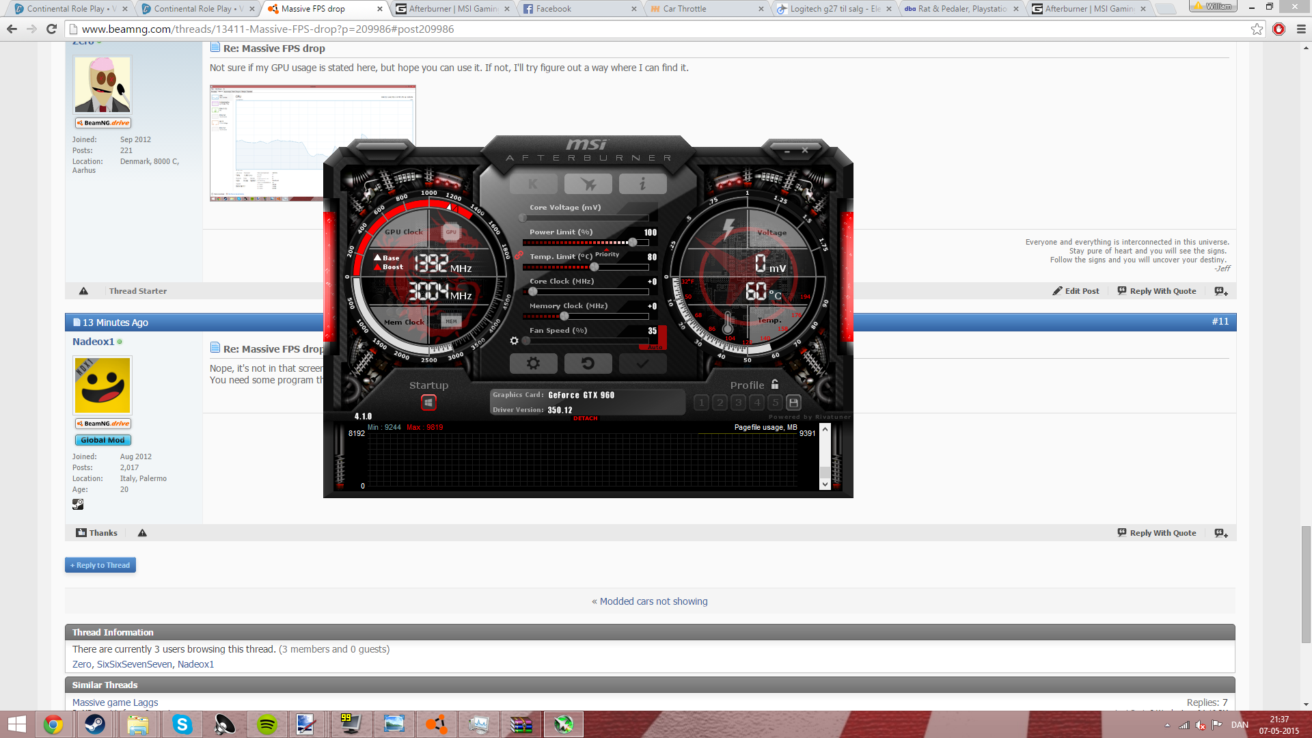
Task: Click the browser address bar URL
Action: coord(268,29)
